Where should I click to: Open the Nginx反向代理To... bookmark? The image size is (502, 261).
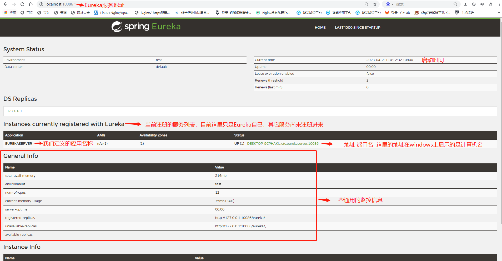273,13
